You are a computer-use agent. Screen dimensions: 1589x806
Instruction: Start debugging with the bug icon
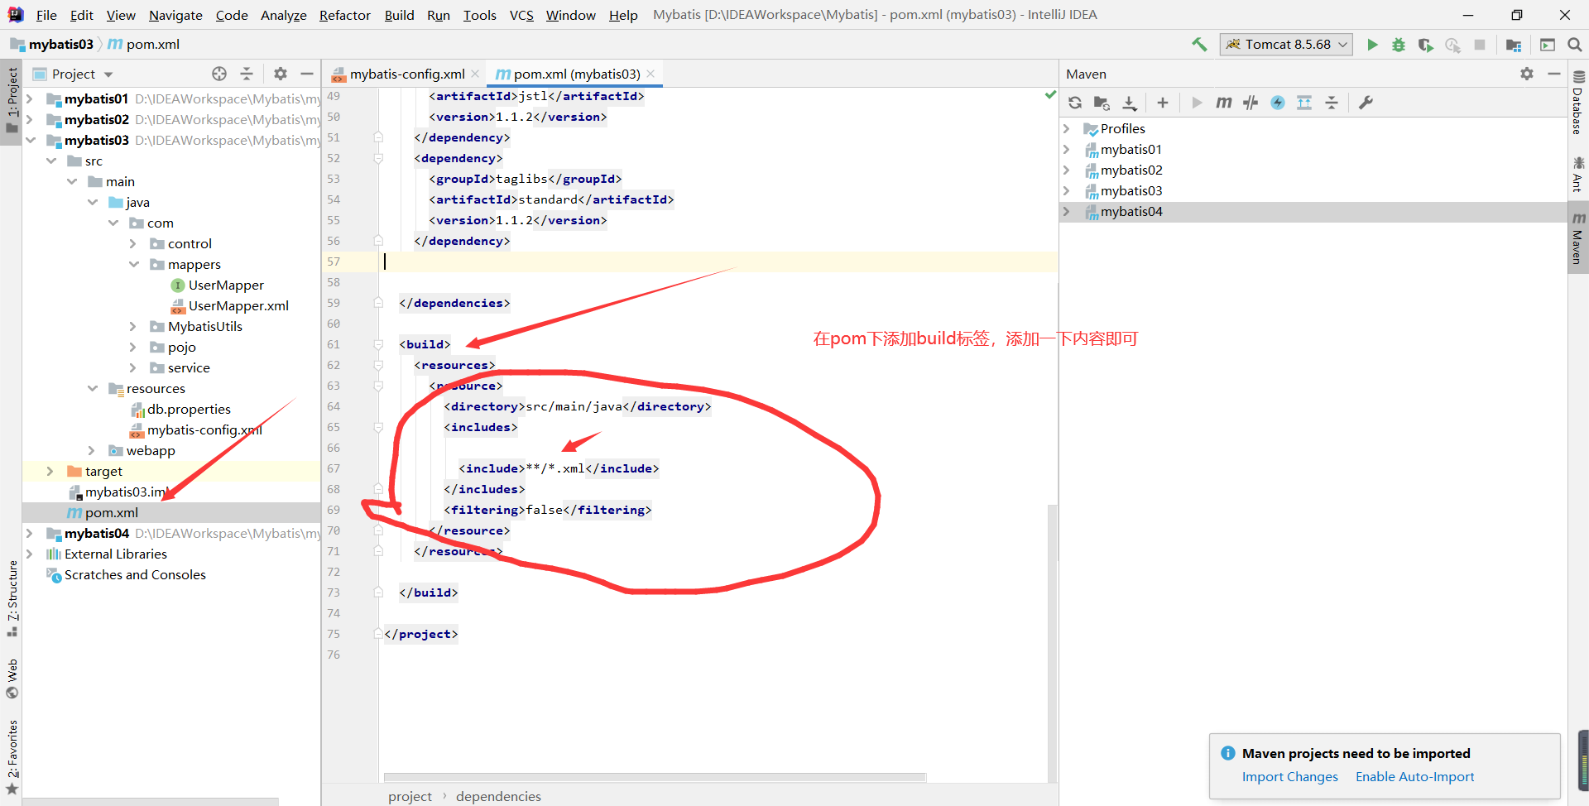(x=1399, y=45)
